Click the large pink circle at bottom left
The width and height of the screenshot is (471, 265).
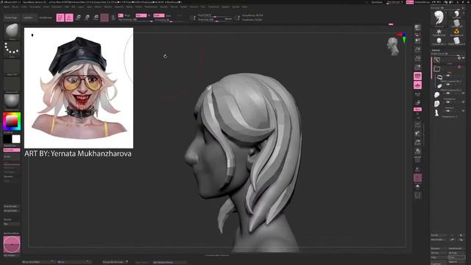[12, 244]
